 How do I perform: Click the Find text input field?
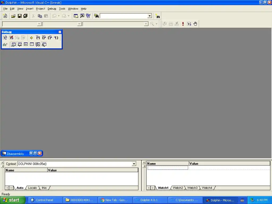tap(124, 16)
